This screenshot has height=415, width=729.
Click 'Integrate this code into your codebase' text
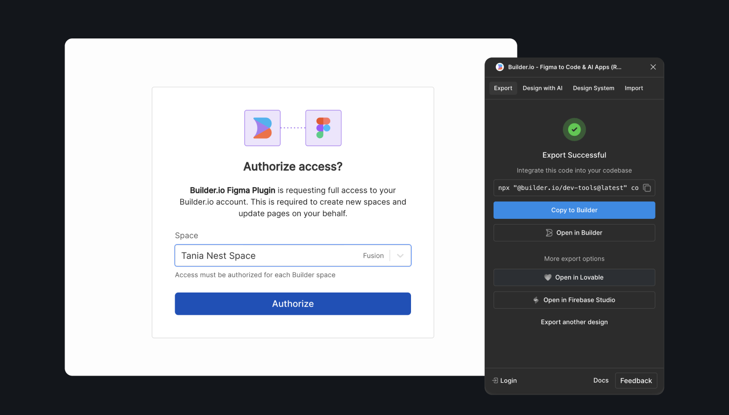click(x=574, y=170)
